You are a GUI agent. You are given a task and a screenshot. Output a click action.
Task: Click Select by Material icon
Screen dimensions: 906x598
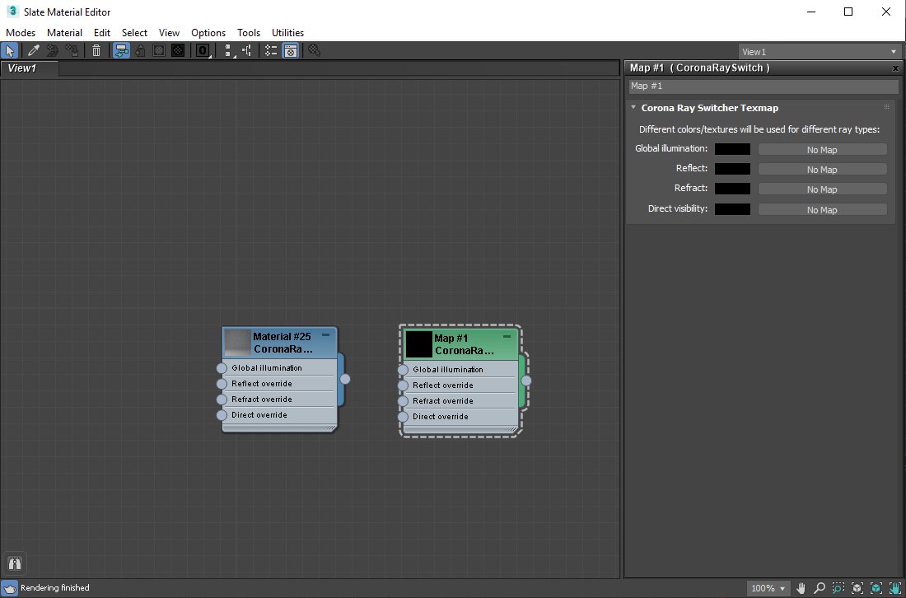tap(314, 51)
